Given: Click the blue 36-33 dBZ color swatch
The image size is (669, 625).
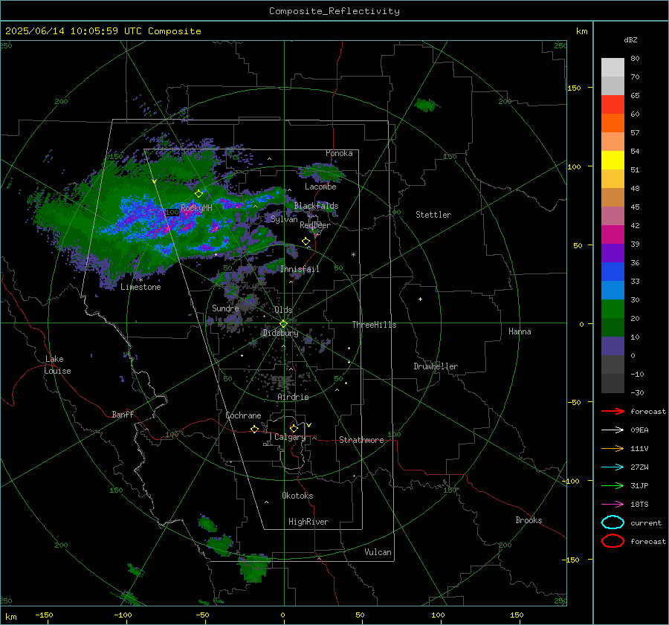Looking at the screenshot, I should pyautogui.click(x=613, y=272).
